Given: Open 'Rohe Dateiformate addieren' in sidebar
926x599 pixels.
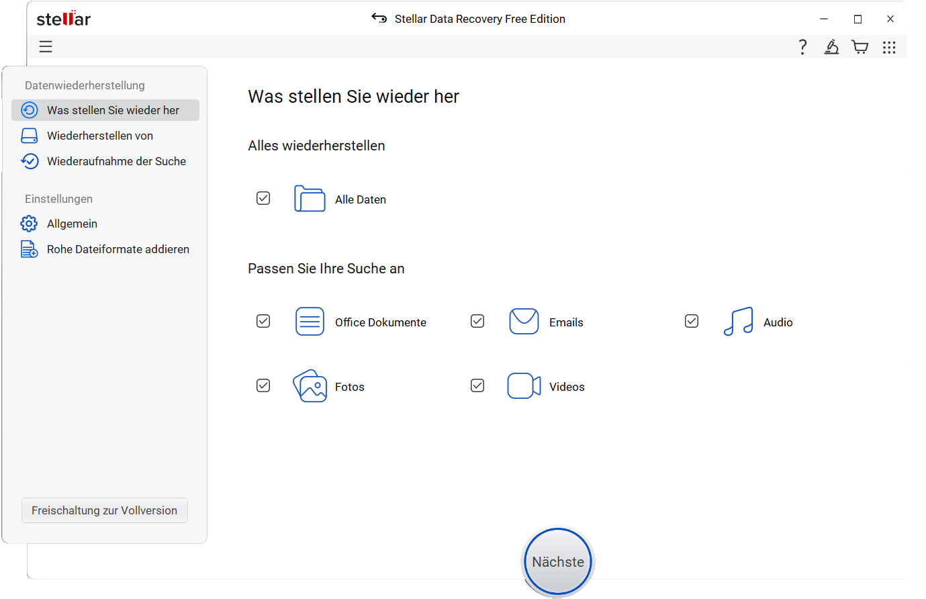Looking at the screenshot, I should click(x=105, y=249).
